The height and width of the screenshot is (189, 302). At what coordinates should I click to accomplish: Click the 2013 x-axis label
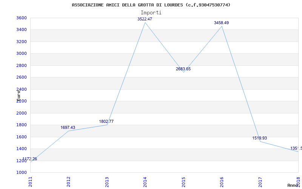pos(107,182)
